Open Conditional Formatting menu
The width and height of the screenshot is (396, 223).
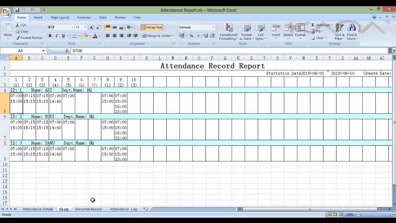pos(228,32)
